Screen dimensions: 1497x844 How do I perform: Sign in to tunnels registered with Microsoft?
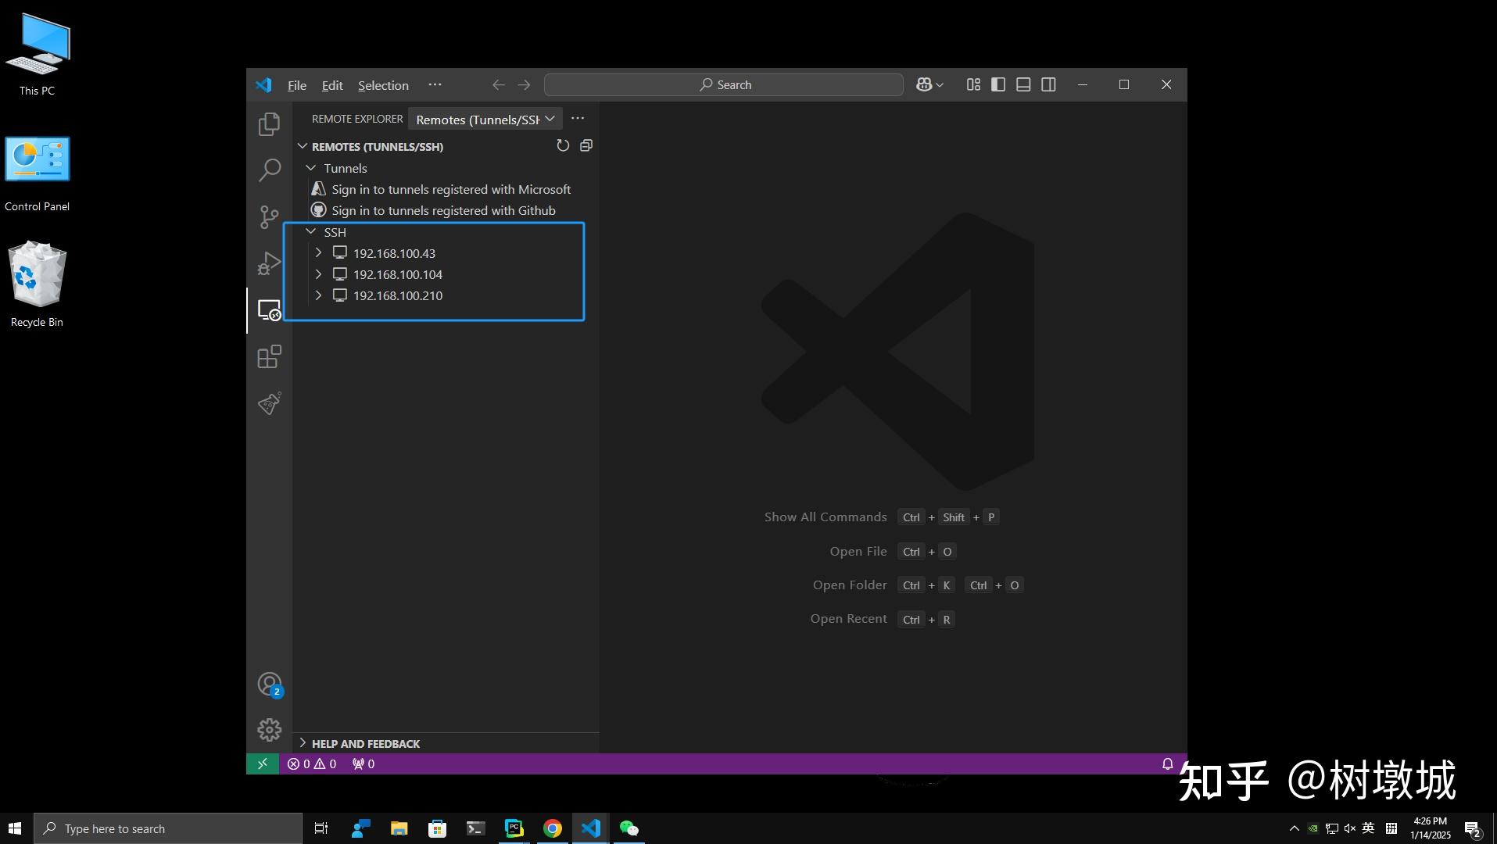click(x=451, y=189)
